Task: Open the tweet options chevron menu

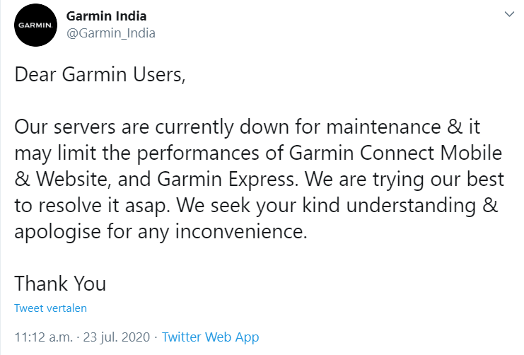Action: coord(508,15)
